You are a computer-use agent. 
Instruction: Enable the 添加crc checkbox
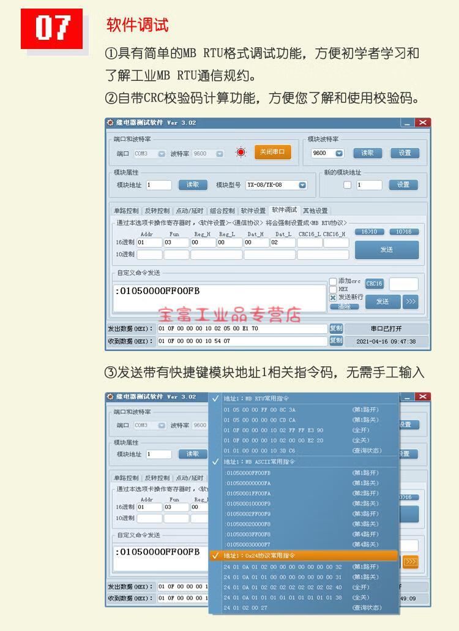click(x=334, y=281)
